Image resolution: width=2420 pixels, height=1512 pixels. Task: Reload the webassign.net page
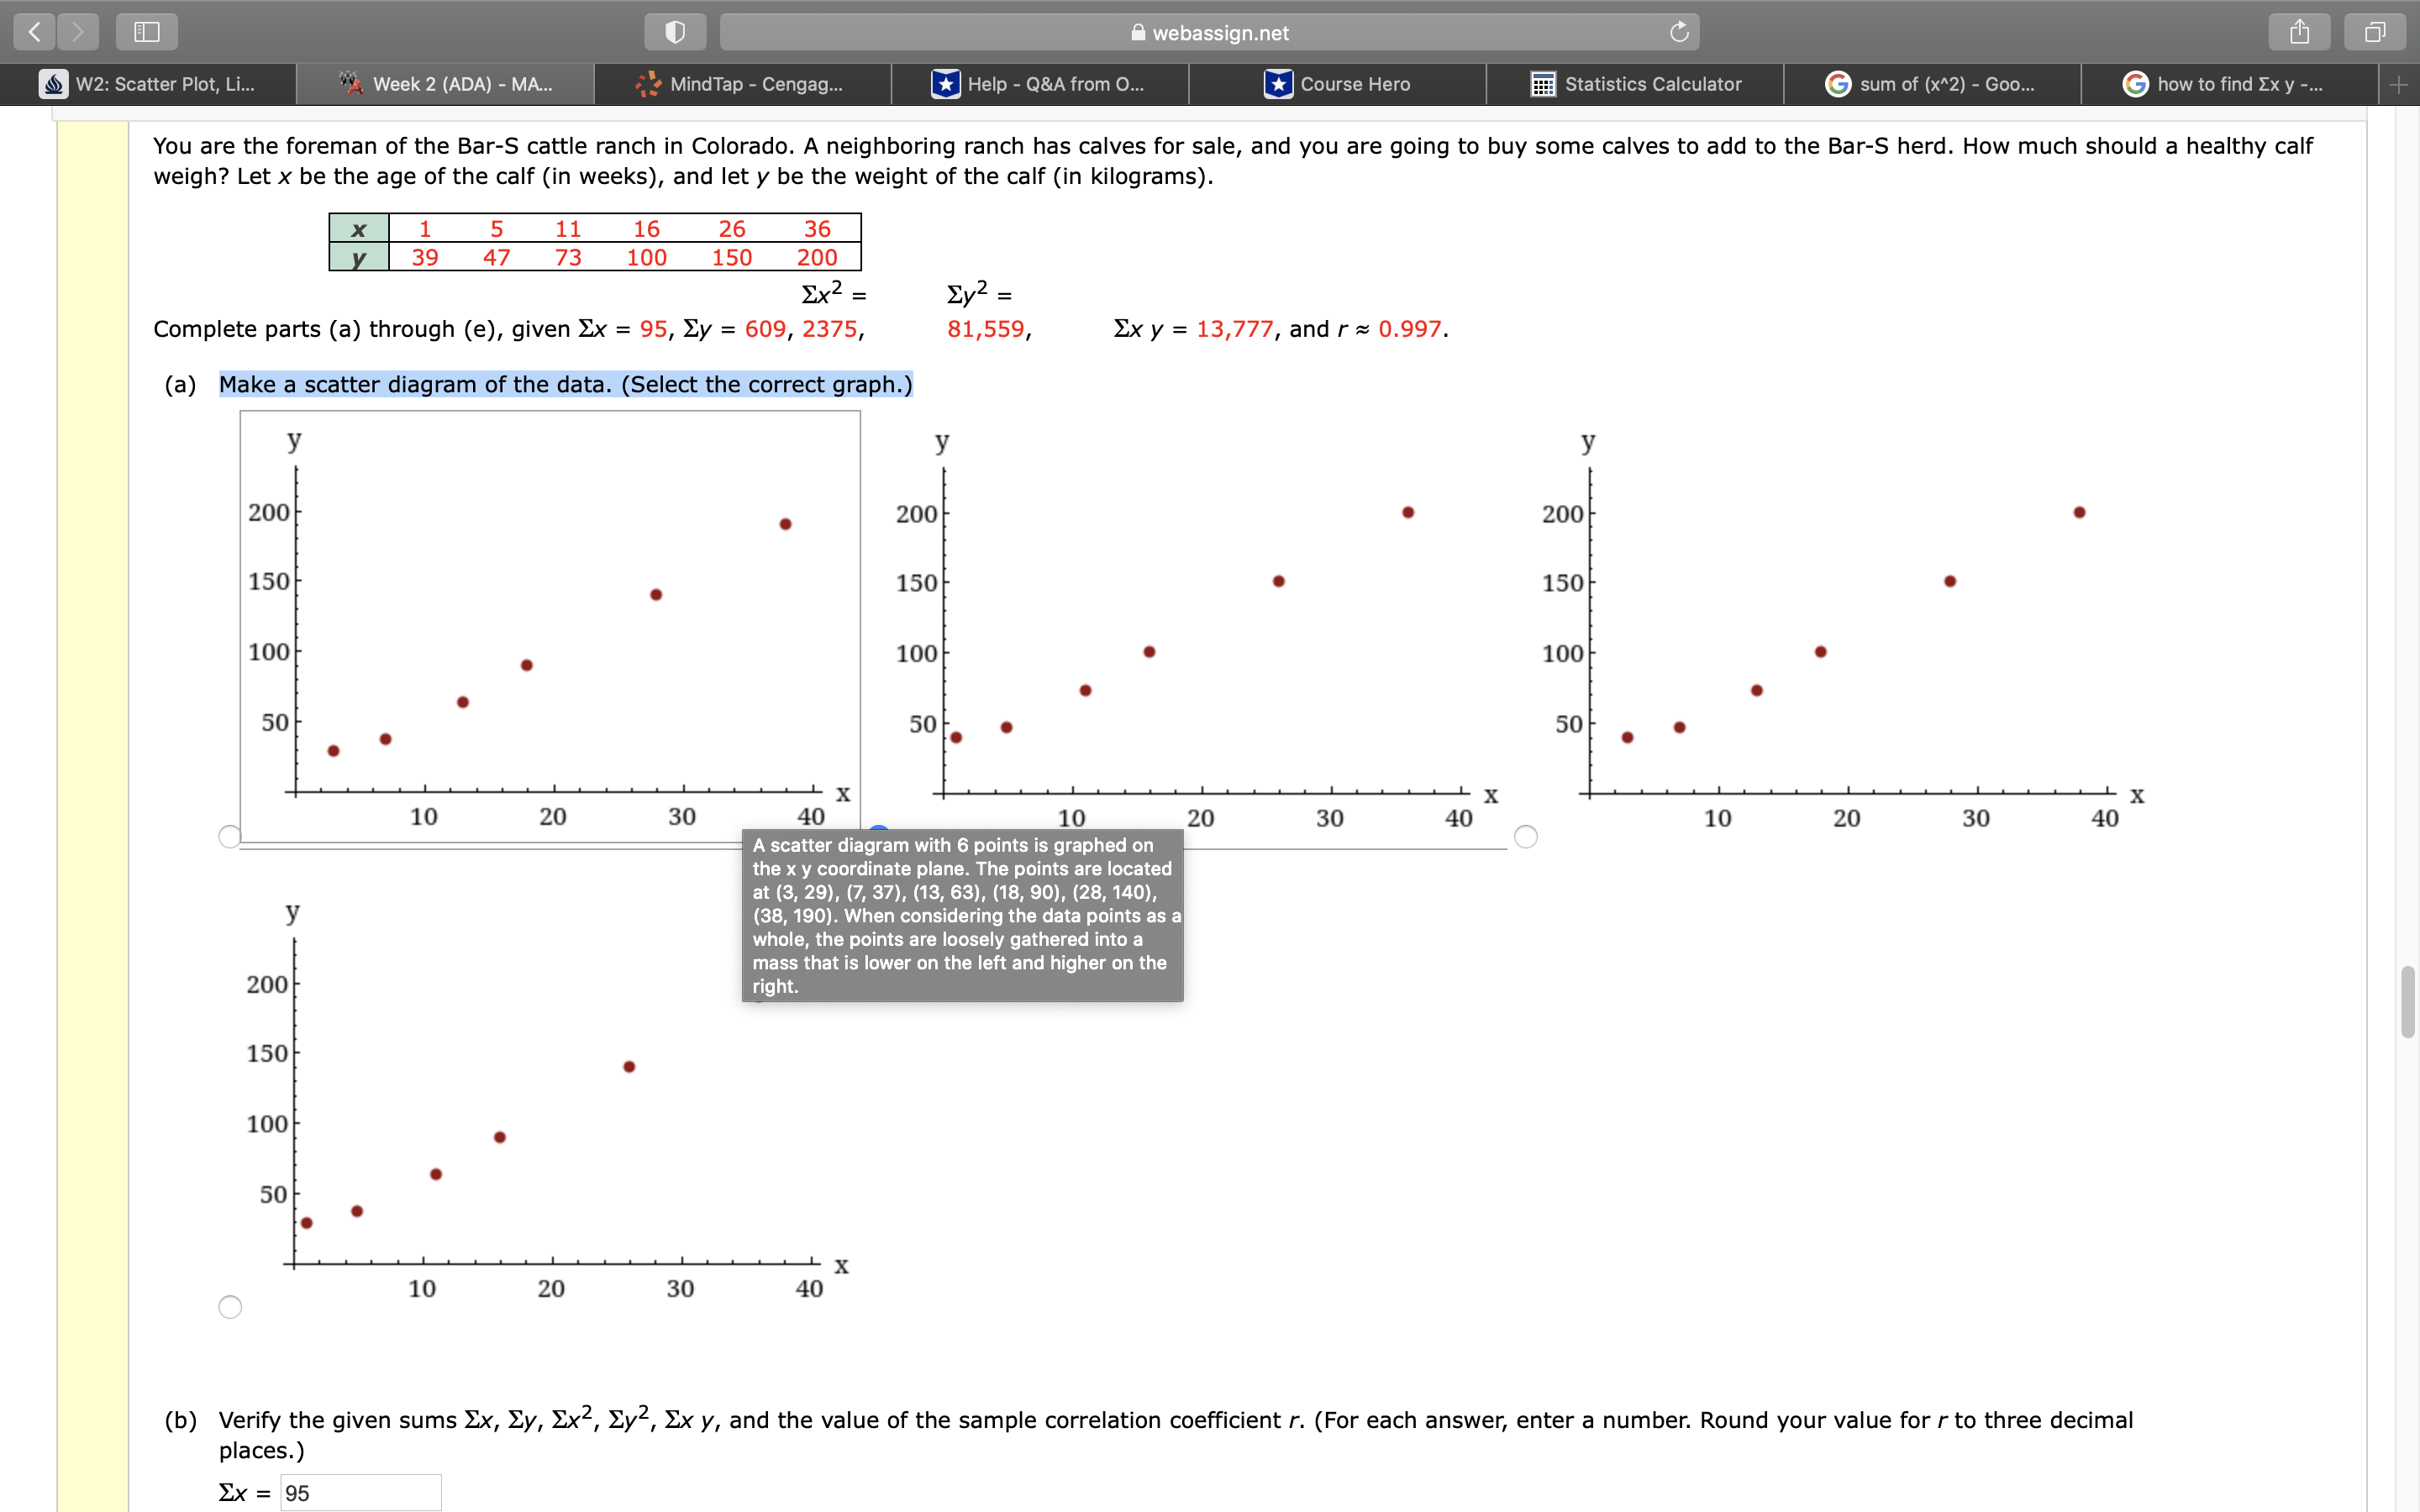[1678, 31]
